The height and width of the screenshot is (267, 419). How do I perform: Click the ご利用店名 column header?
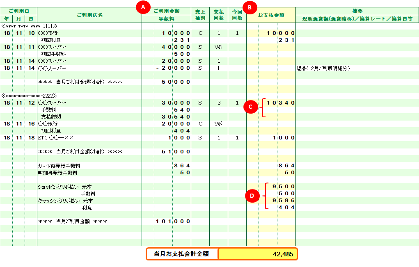[89, 15]
